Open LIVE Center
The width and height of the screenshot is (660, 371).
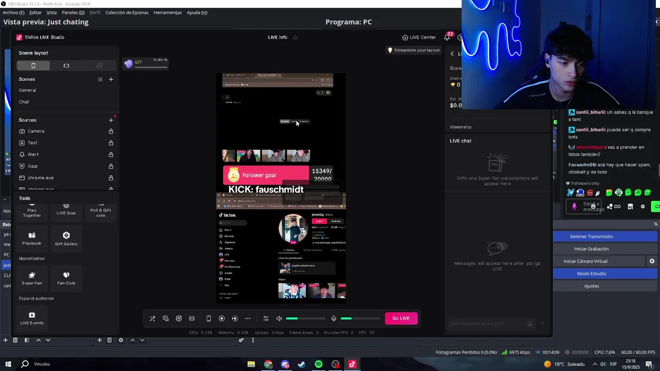[x=419, y=37]
